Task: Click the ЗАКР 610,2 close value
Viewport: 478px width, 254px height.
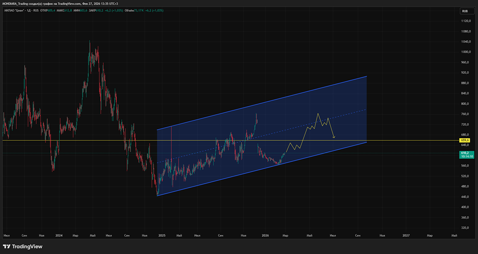Action: tap(96, 11)
